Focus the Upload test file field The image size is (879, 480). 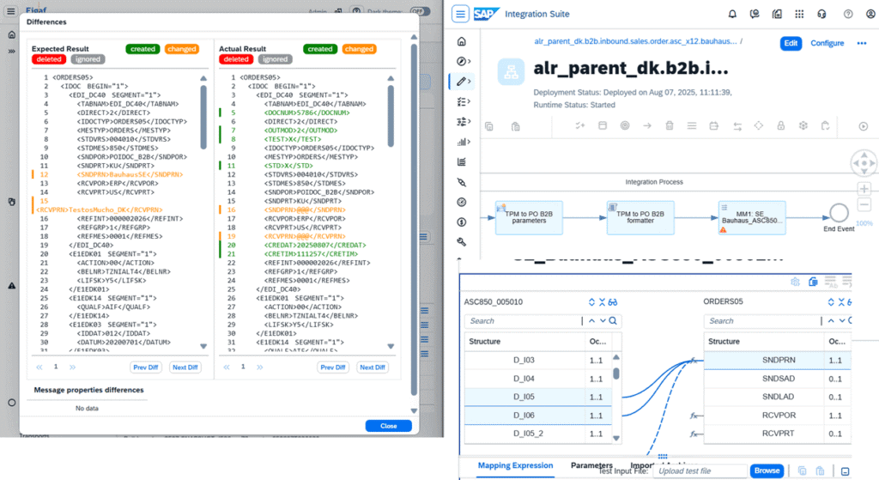coord(700,471)
